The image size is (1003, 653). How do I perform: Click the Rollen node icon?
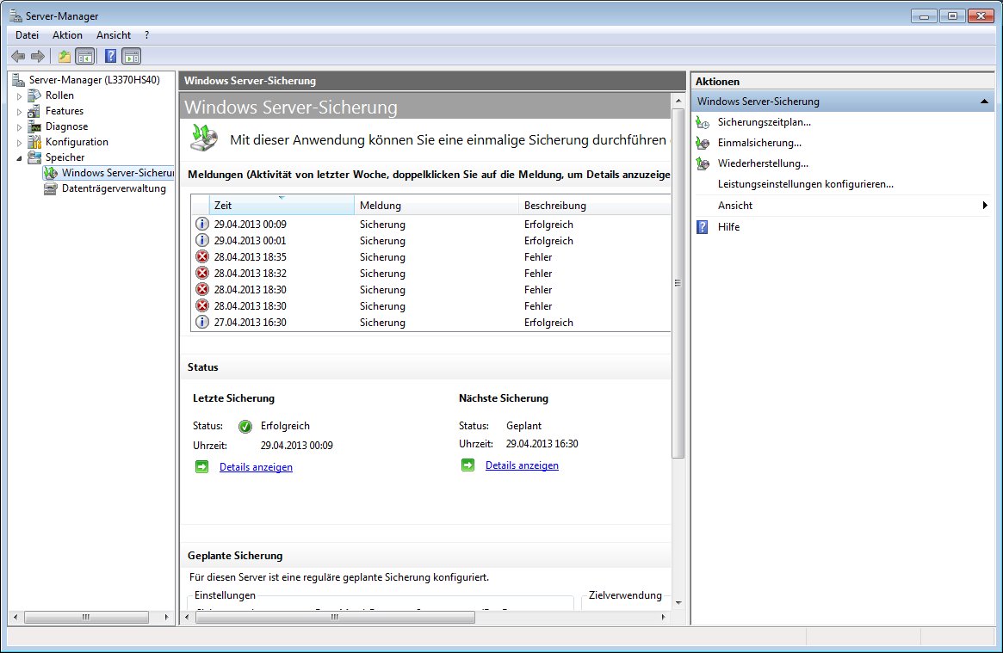[x=34, y=95]
